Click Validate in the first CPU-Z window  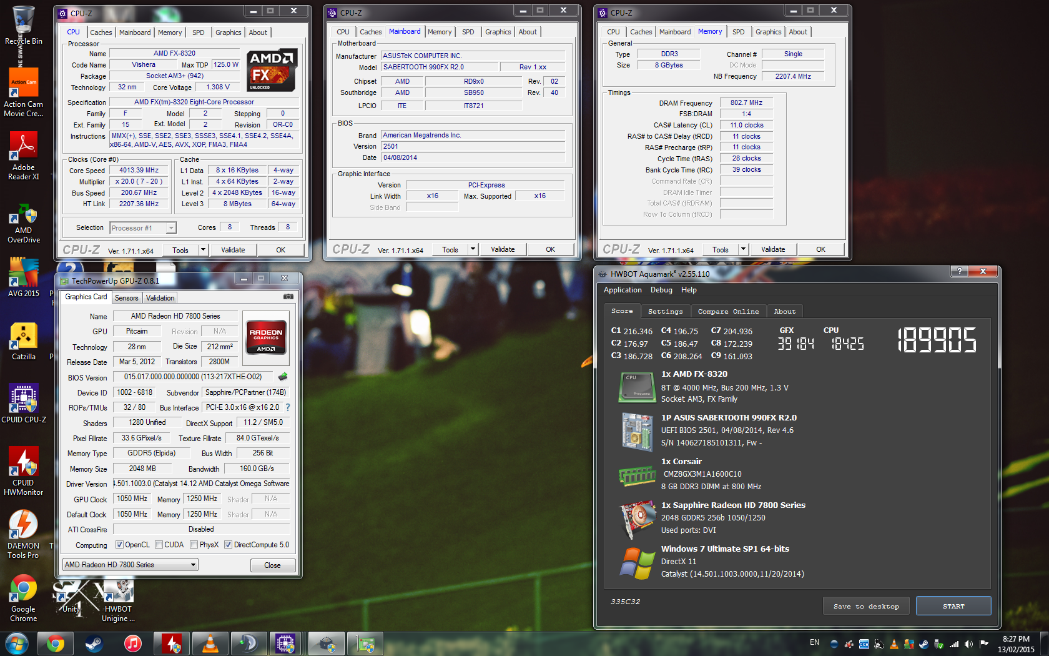click(x=233, y=250)
